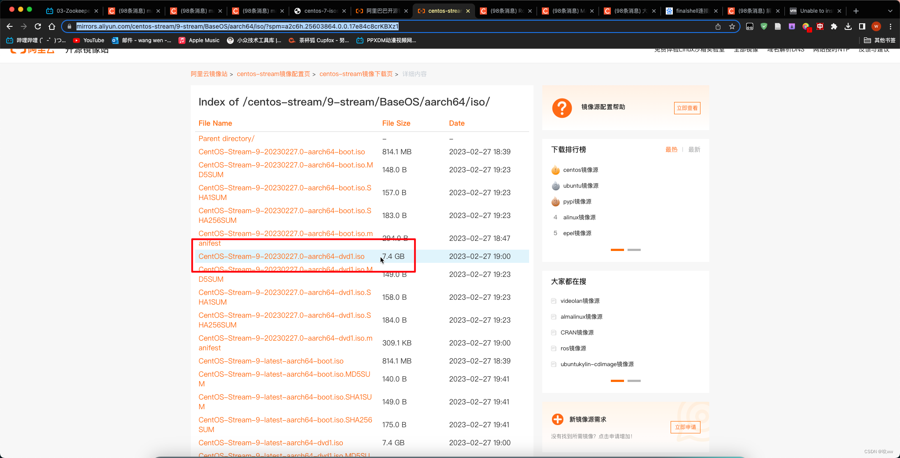Open 阿里云镜像站 breadcrumb link
The width and height of the screenshot is (900, 458).
pyautogui.click(x=209, y=74)
